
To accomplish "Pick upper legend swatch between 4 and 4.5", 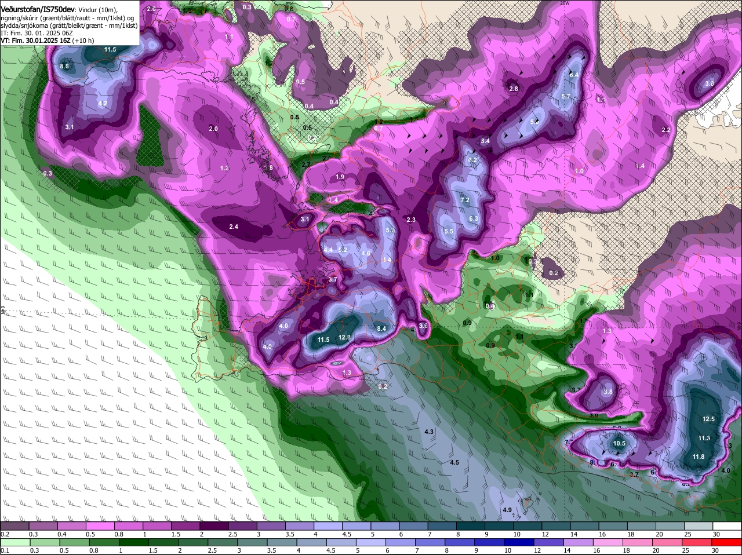I will coord(328,526).
